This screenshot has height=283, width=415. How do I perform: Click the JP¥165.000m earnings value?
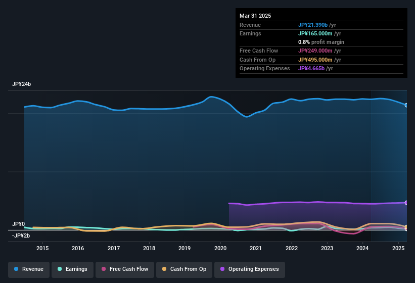point(315,33)
